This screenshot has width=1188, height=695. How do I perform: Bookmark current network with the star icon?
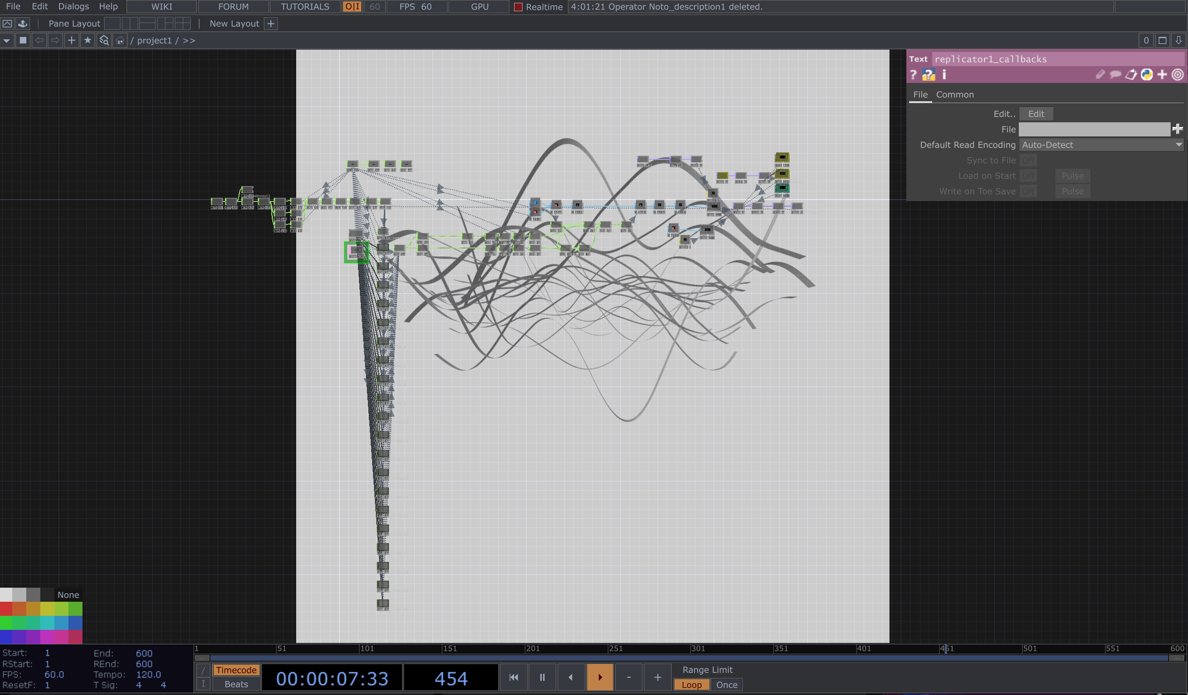click(88, 41)
